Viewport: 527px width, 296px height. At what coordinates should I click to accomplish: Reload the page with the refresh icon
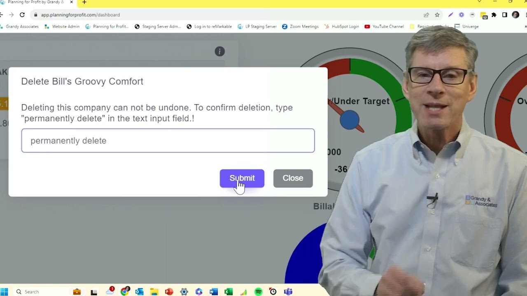[22, 15]
